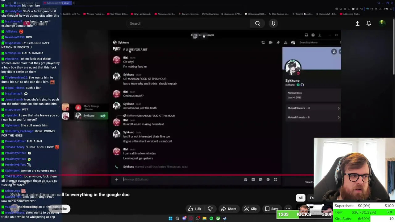The image size is (395, 222).
Task: Click the Subscribe button
Action: [x=60, y=209]
